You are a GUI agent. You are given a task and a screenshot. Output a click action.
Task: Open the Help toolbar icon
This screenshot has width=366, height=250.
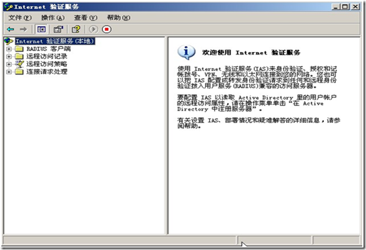pyautogui.click(x=76, y=29)
